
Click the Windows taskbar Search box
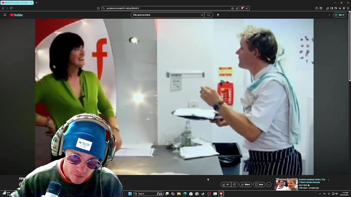(149, 194)
